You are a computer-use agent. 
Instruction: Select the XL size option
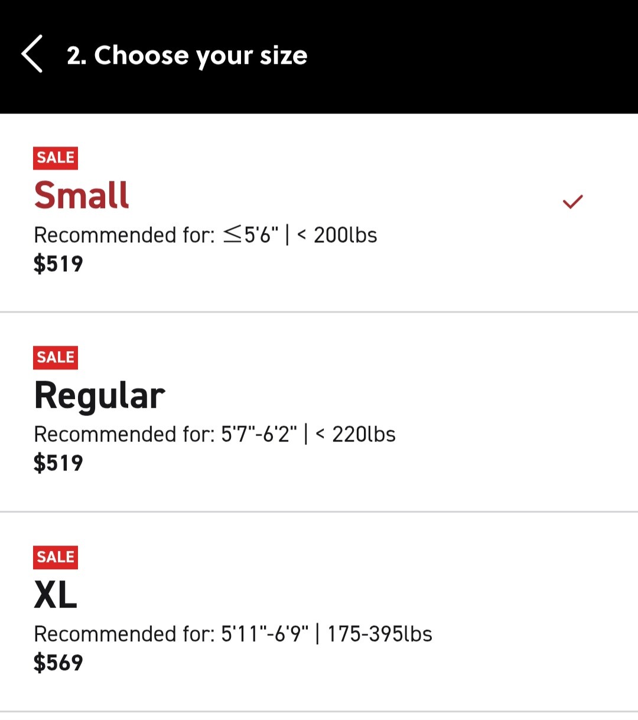pos(56,595)
